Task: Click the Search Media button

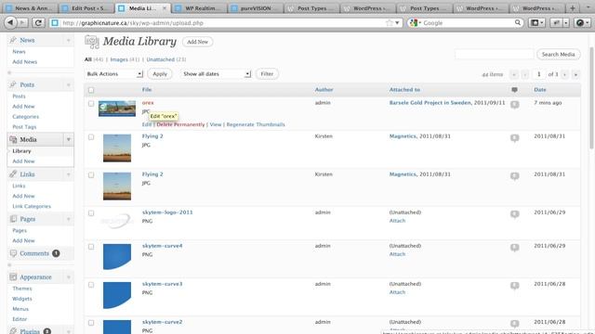Action: click(558, 55)
